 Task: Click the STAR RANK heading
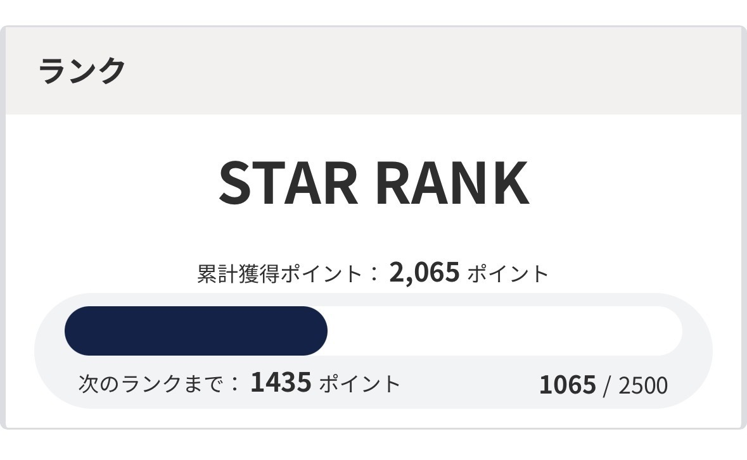coord(373,183)
